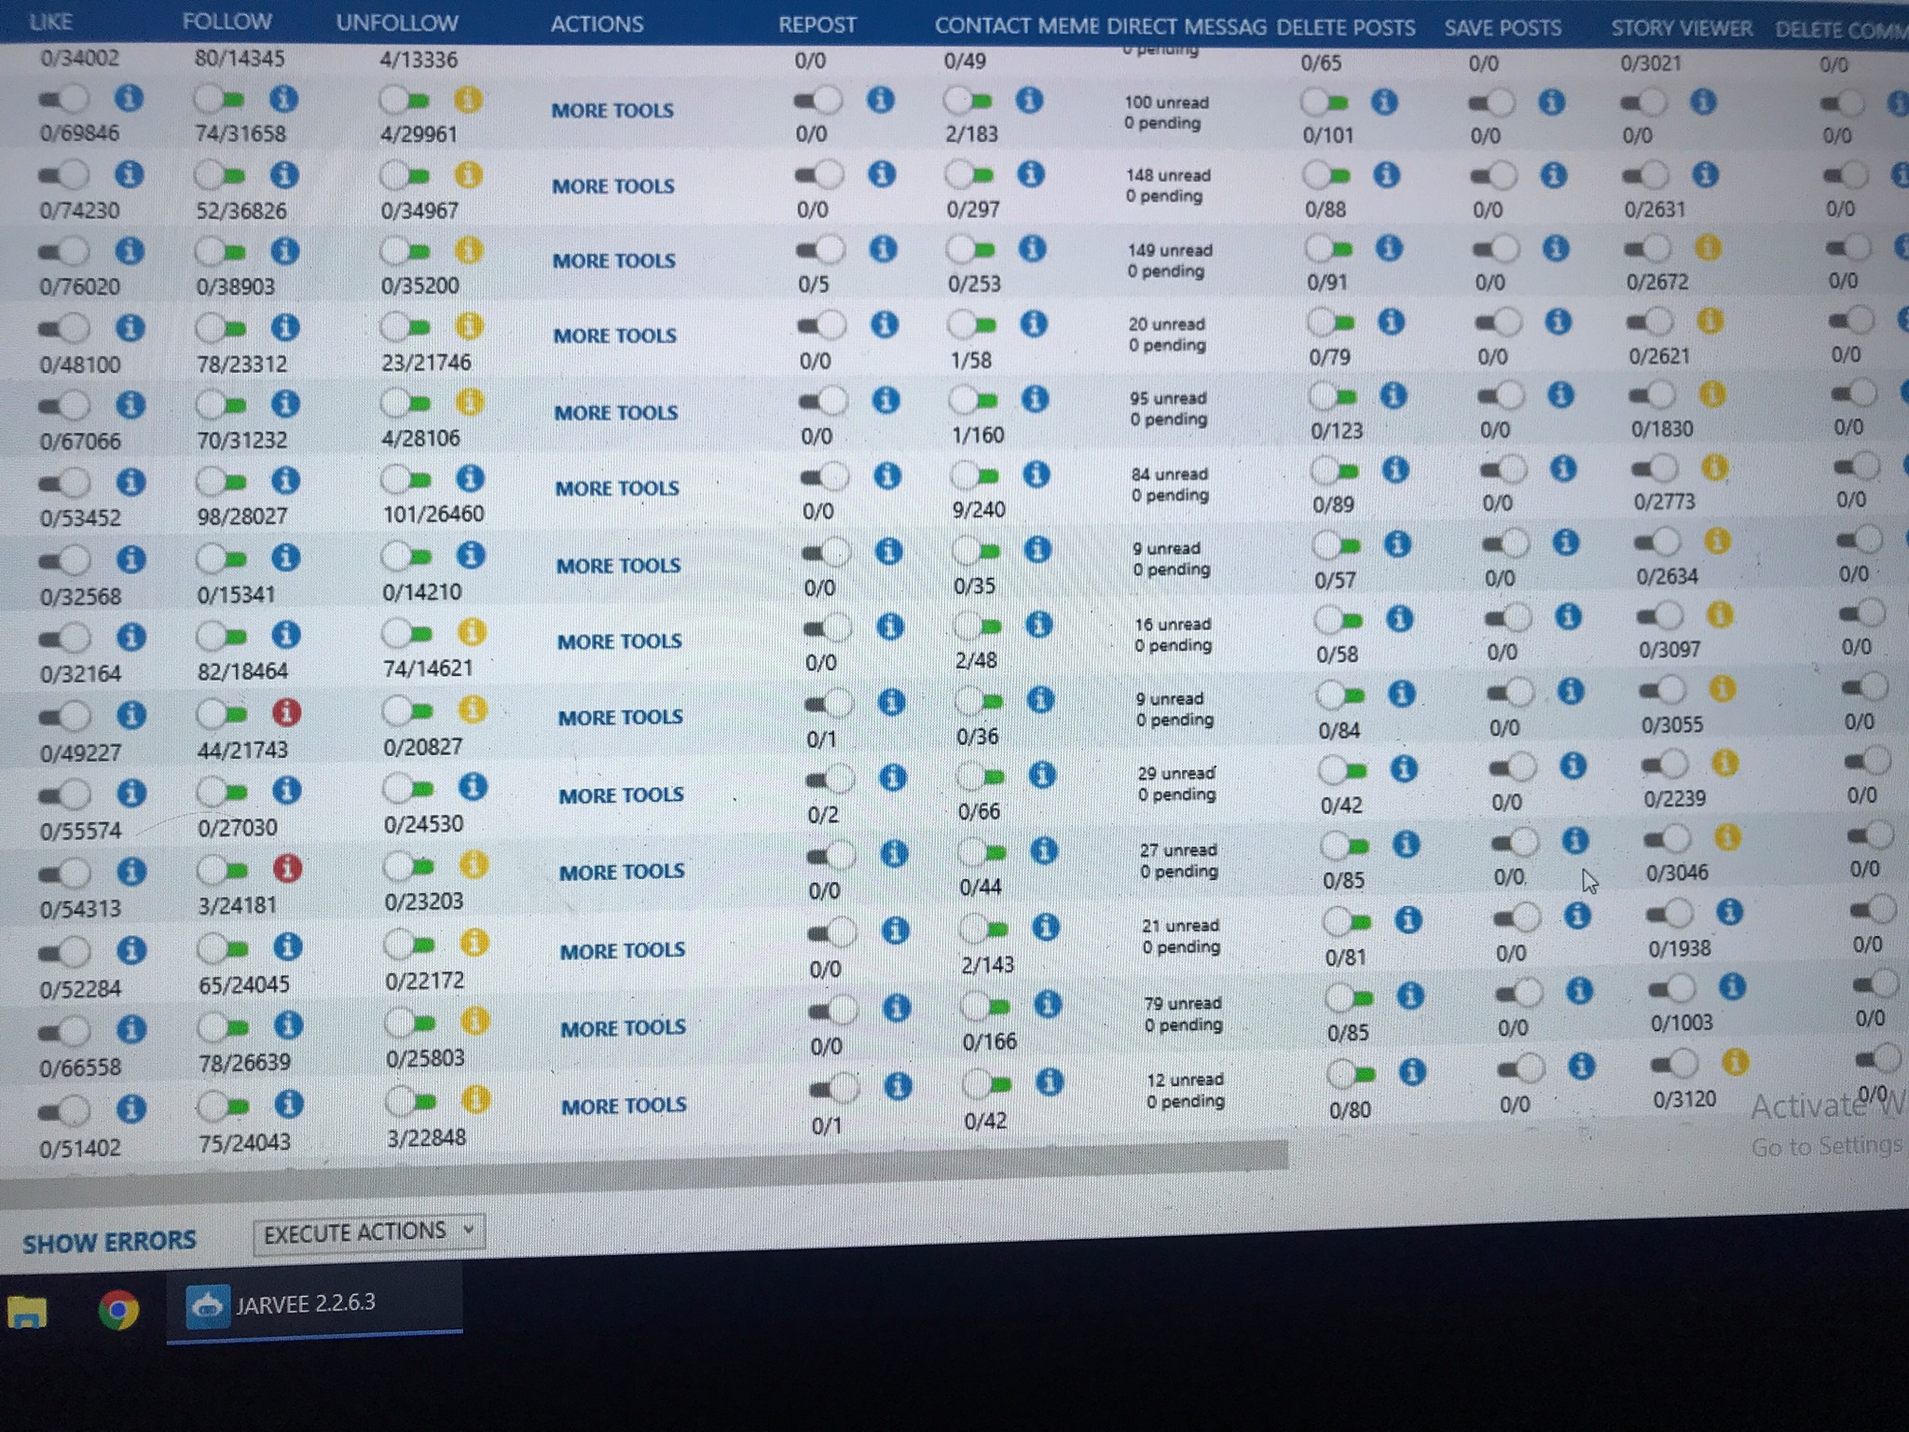
Task: Click red error icon beside 44/21743 follow count
Action: point(286,713)
